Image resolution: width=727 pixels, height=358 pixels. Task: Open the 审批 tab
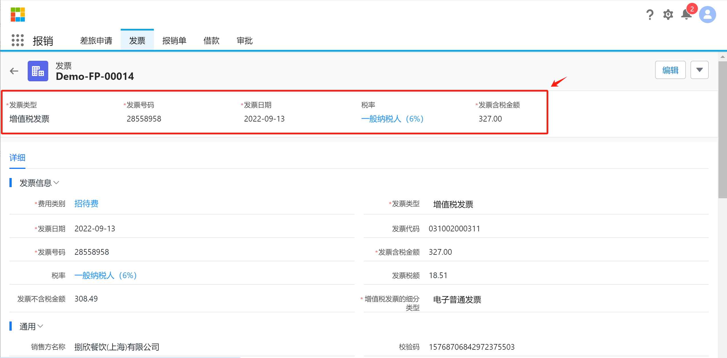point(245,41)
